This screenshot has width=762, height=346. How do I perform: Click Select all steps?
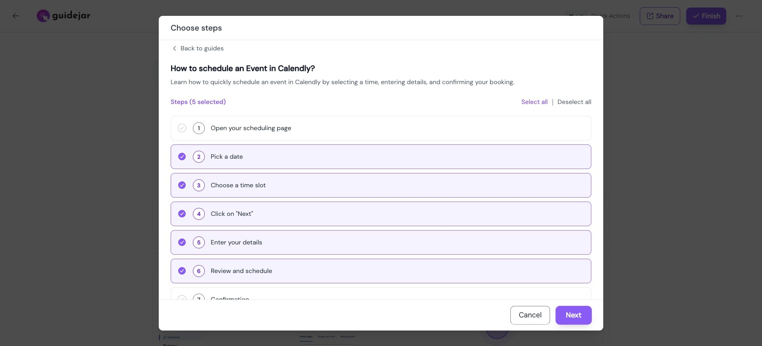click(x=534, y=102)
